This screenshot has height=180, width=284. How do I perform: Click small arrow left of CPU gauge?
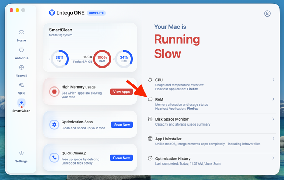tap(49, 59)
